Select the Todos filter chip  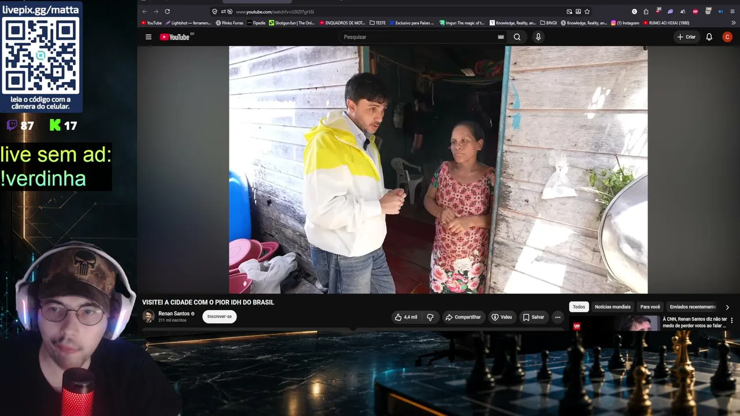pos(579,307)
